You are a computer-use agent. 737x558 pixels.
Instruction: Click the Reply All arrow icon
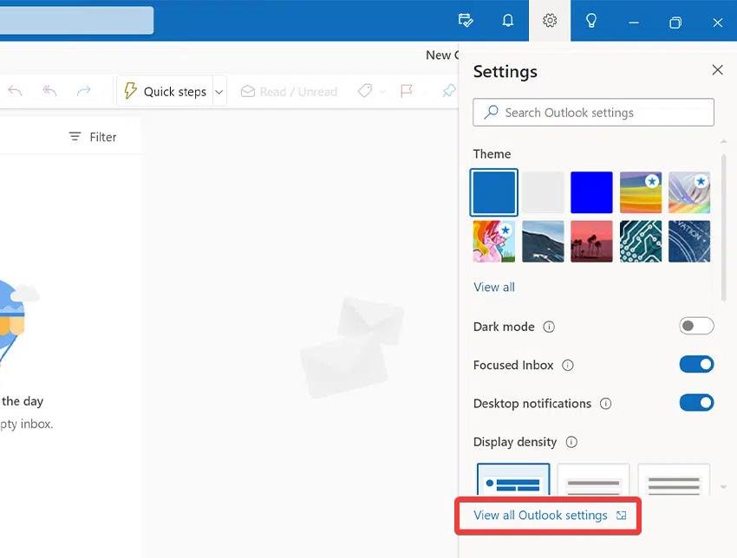(x=49, y=91)
